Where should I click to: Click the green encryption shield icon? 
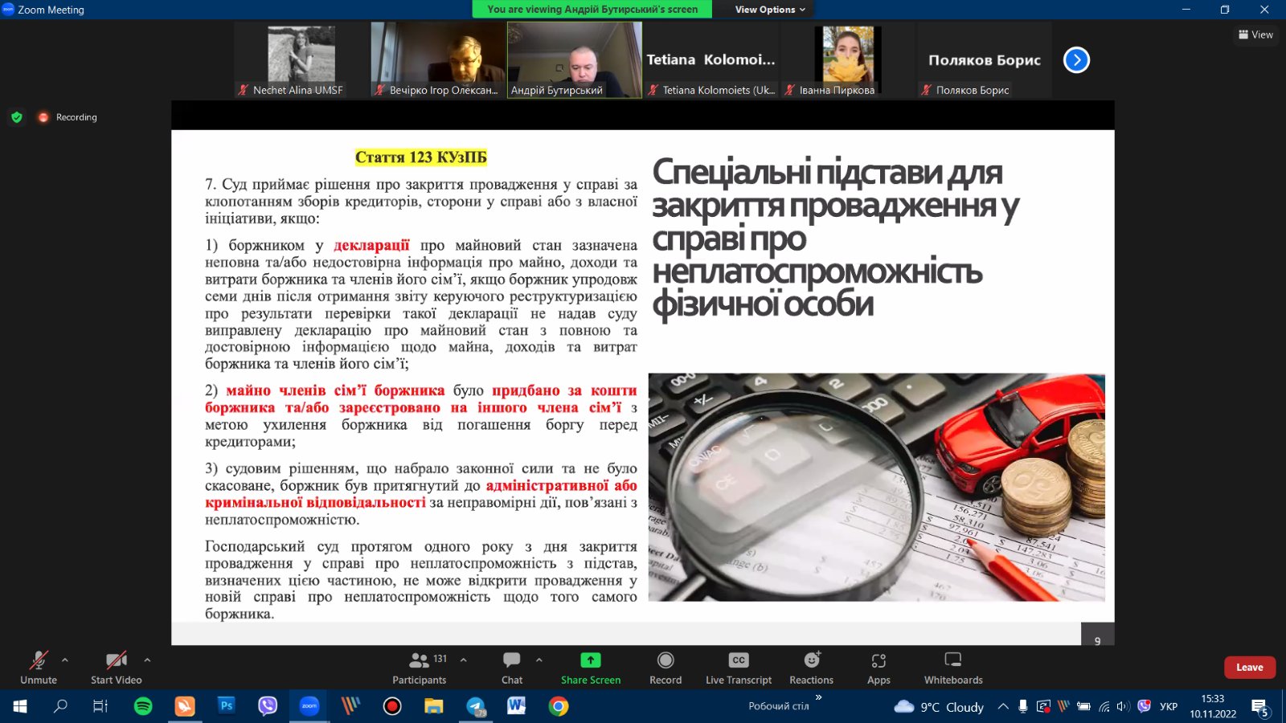coord(17,117)
